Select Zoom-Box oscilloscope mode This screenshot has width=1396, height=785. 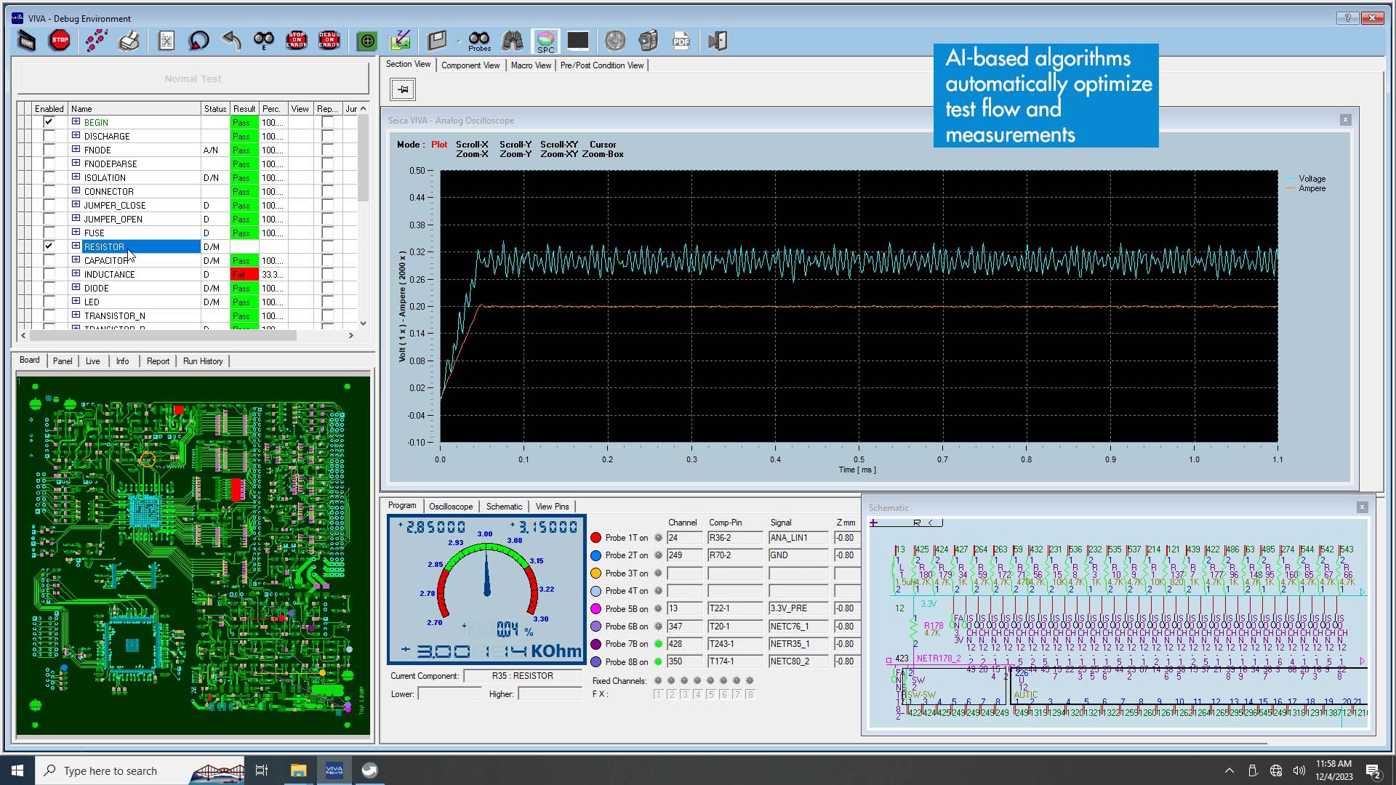(x=603, y=154)
